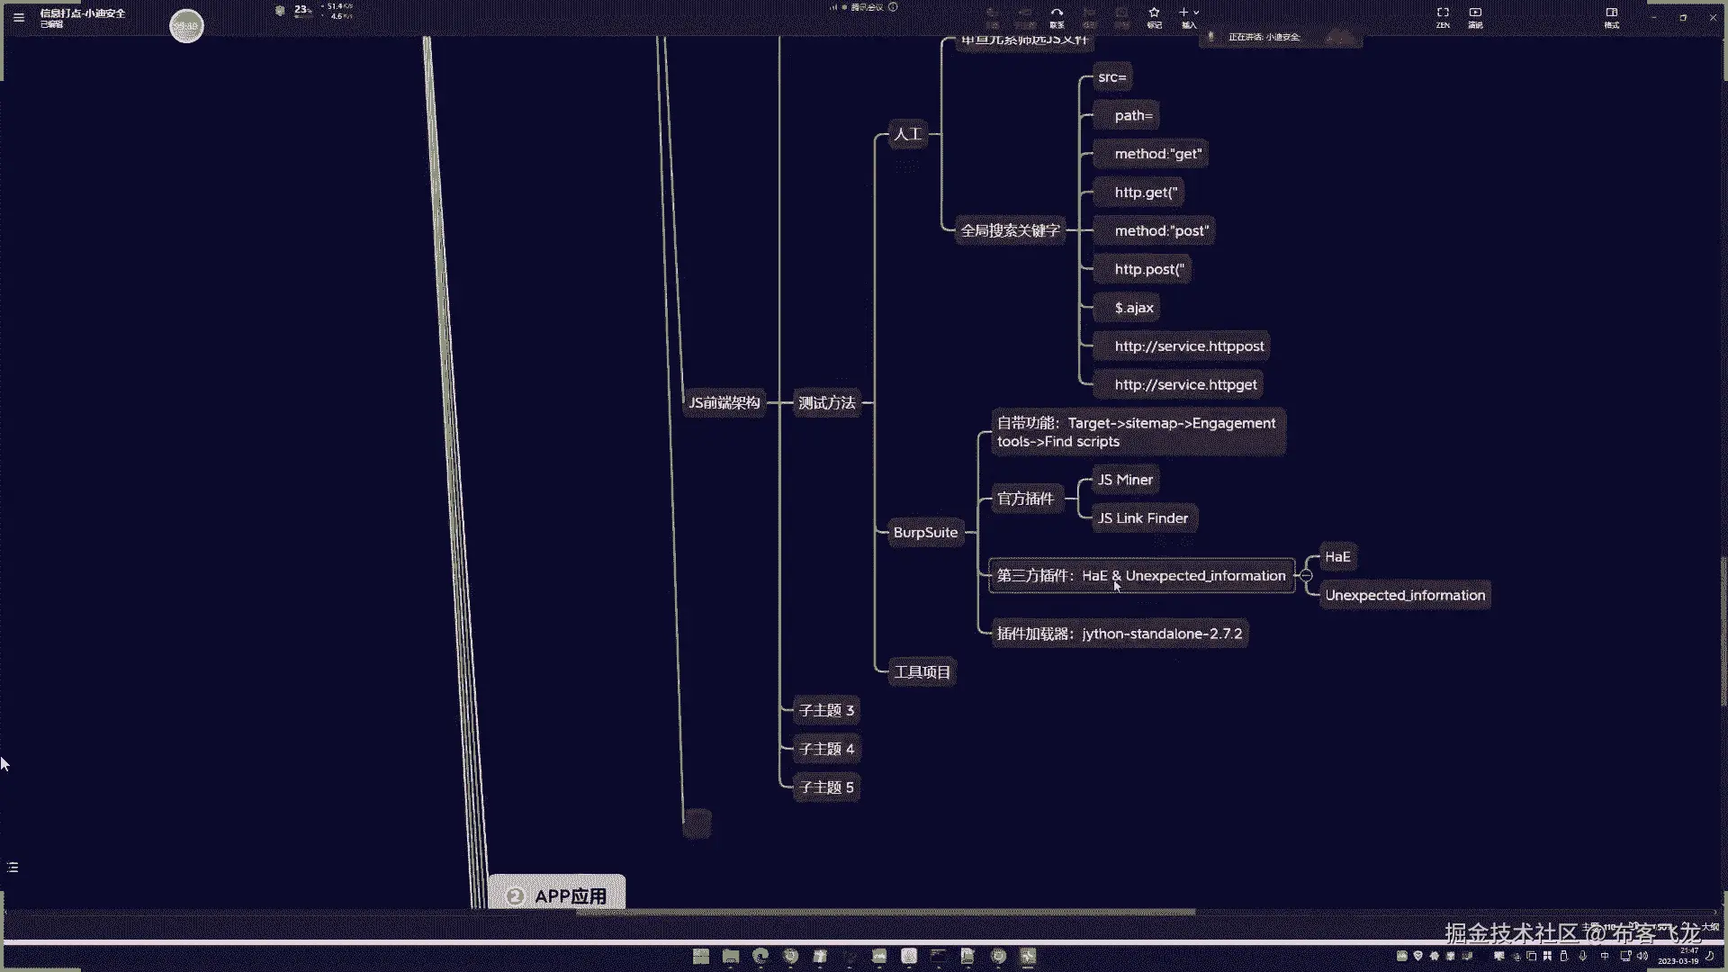Open the outline list icon at bottom left
Screen dimensions: 1728x972
(x=13, y=868)
